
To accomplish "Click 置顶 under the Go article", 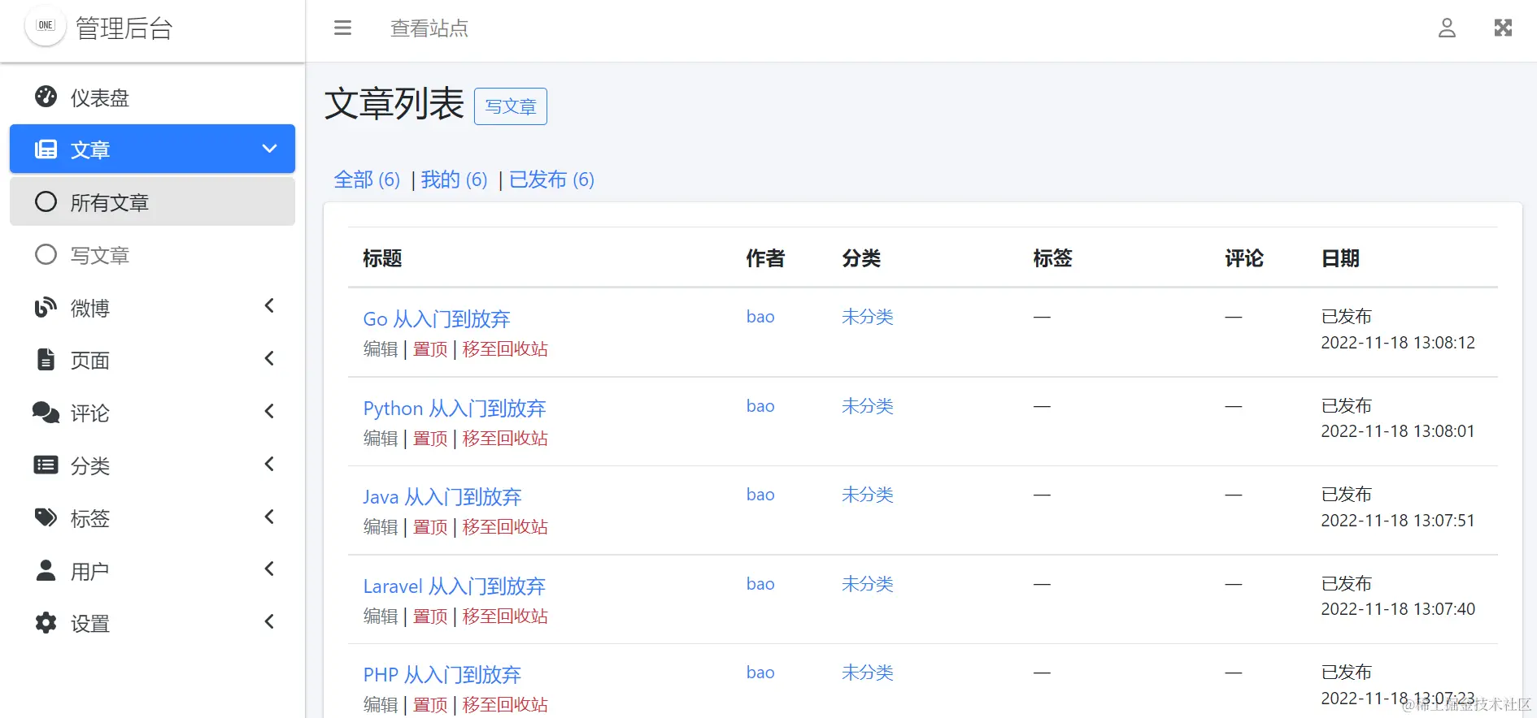I will click(x=430, y=349).
